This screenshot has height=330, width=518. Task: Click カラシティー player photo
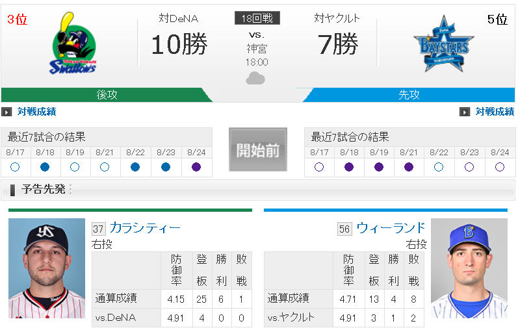[47, 268]
